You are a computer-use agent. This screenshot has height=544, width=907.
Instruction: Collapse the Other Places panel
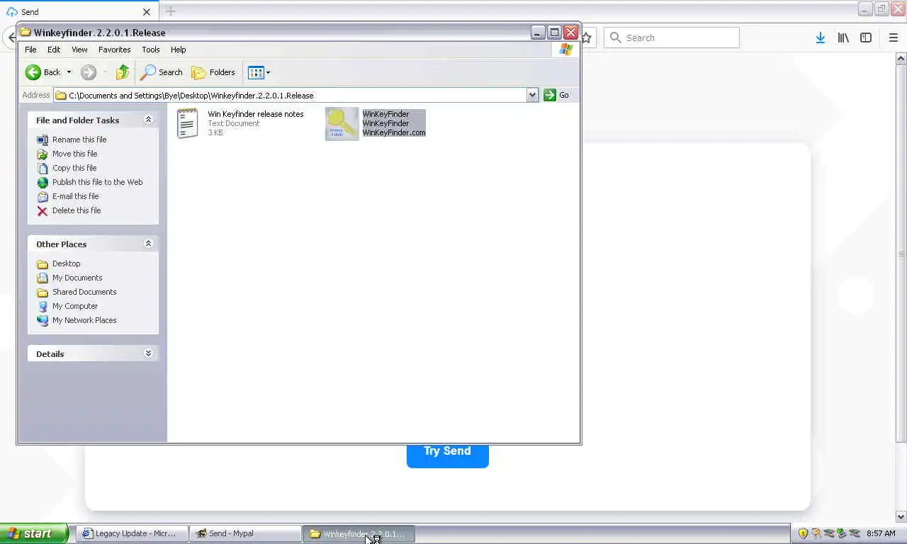(x=148, y=244)
